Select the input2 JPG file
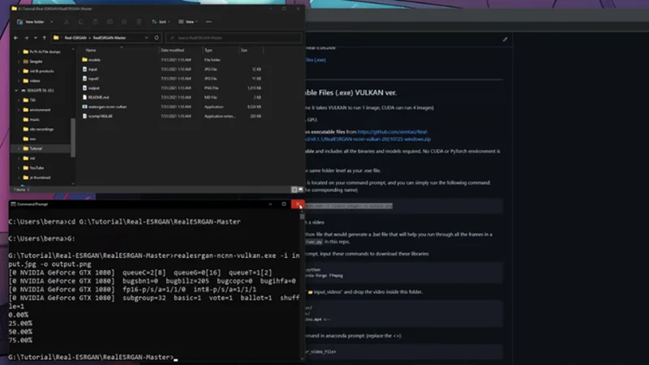 93,79
